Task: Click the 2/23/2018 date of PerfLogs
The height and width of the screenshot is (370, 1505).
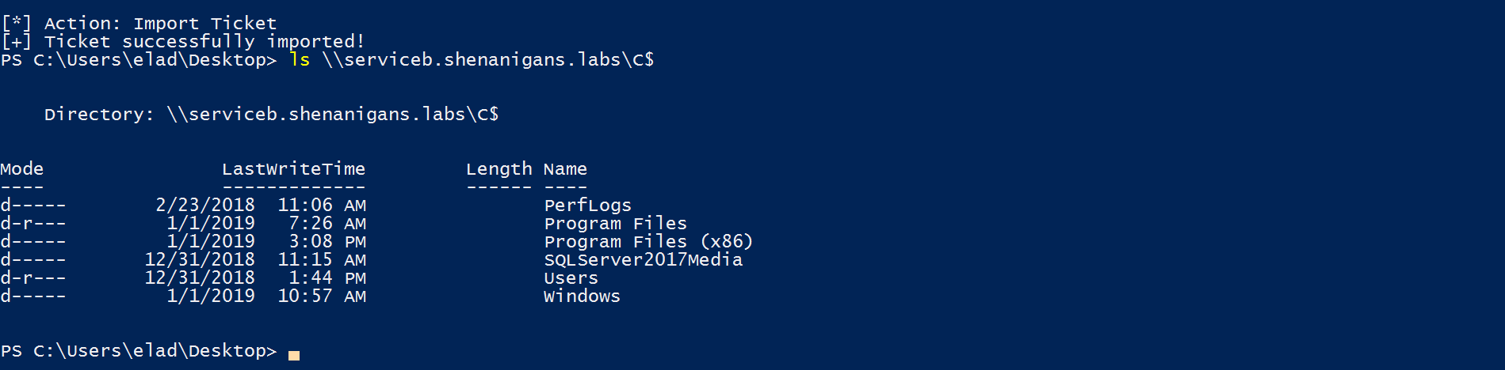Action: click(x=205, y=206)
